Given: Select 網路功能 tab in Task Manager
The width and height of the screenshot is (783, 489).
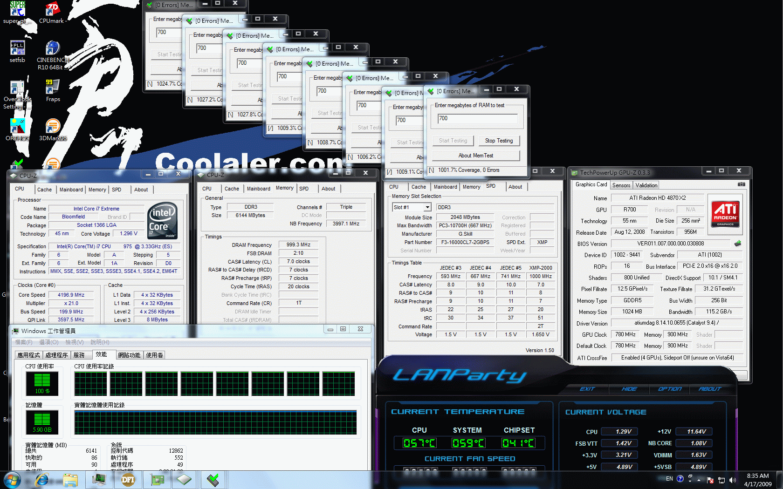Looking at the screenshot, I should click(129, 355).
